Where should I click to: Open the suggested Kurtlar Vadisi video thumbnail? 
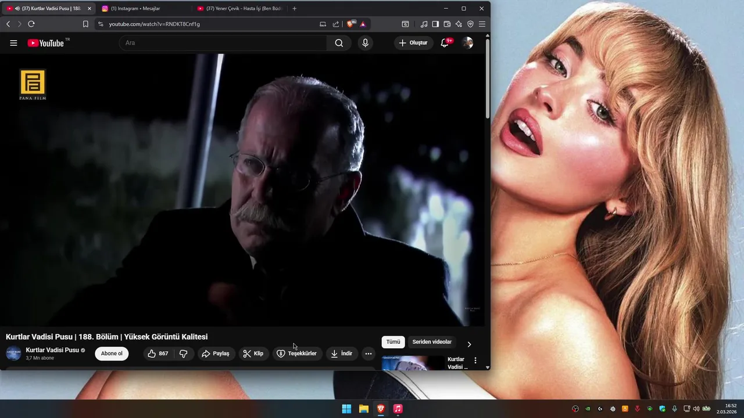pos(413,363)
